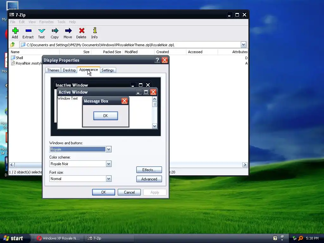The width and height of the screenshot is (324, 243).
Task: Switch to the Settings tab
Action: click(x=108, y=70)
